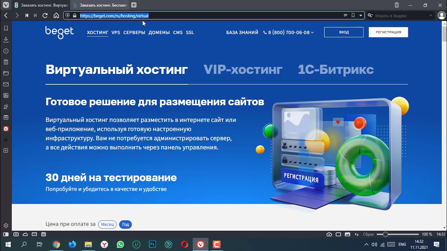This screenshot has width=447, height=251.
Task: Switch to first tab Заказать хостинг. Виртуал
Action: click(41, 5)
